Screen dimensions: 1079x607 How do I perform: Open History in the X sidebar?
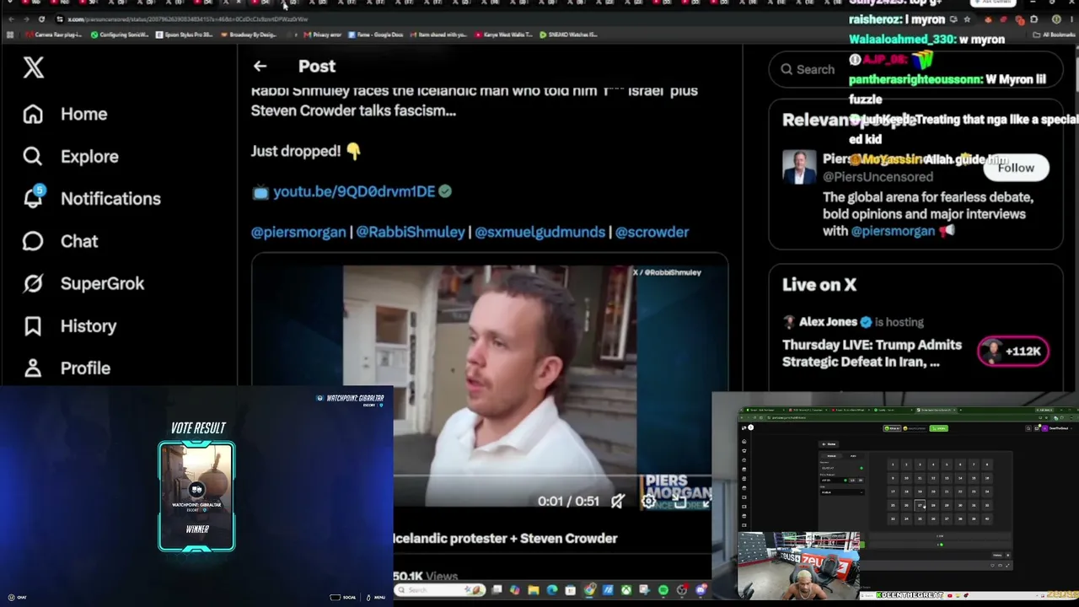tap(69, 325)
